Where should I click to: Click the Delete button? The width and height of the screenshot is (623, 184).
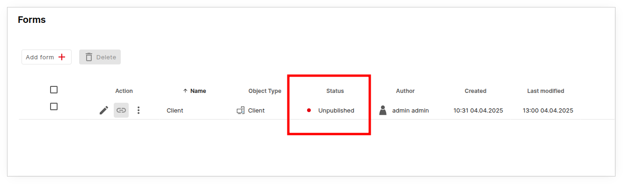[x=100, y=57]
